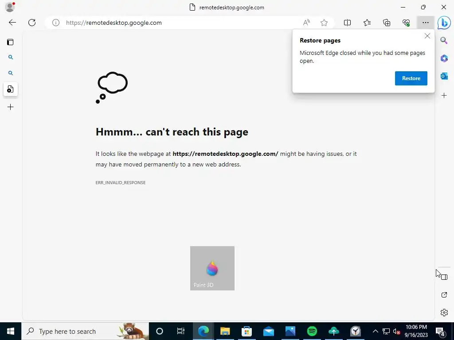The height and width of the screenshot is (340, 454).
Task: Click the blue Restore button
Action: [411, 78]
